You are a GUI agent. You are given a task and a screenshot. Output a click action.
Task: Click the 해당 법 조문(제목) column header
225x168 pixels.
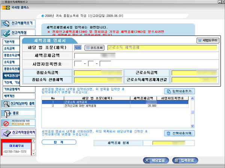[x=97, y=98]
